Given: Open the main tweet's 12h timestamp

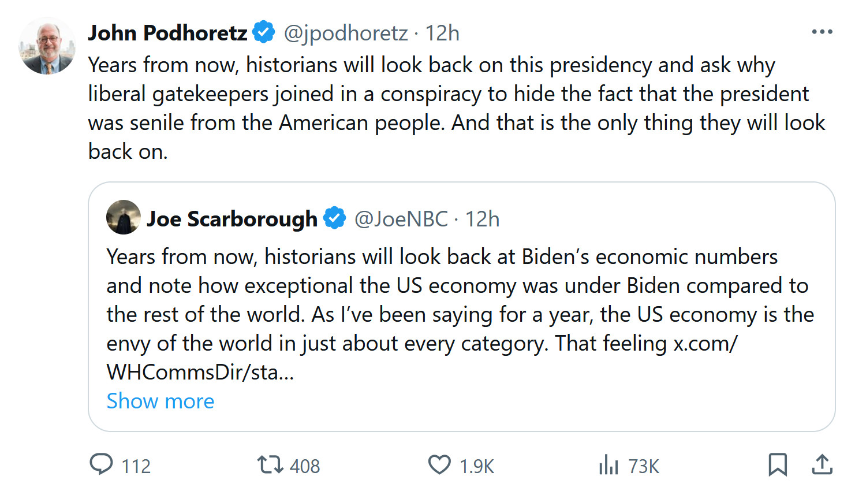Looking at the screenshot, I should 442,33.
